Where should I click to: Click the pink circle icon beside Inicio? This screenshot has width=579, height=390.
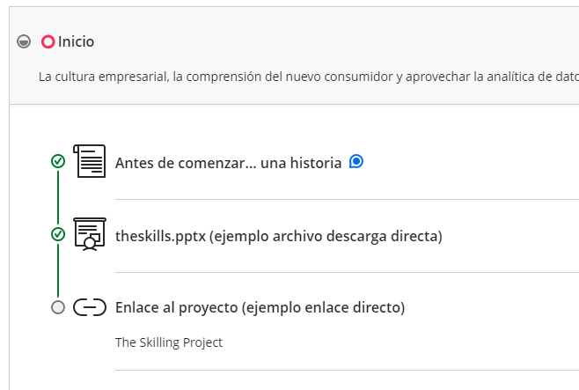48,41
